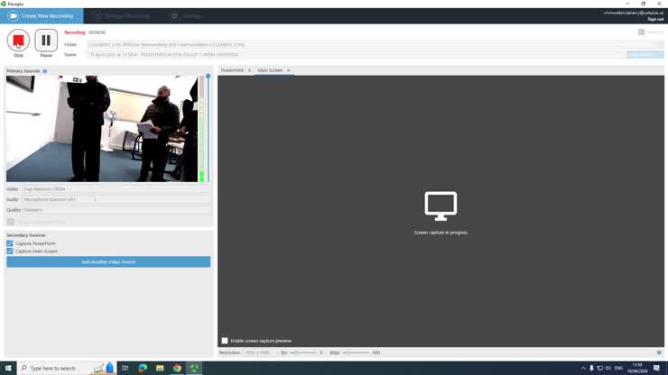Click the Windows Task View icon
Image resolution: width=668 pixels, height=375 pixels.
(x=125, y=368)
